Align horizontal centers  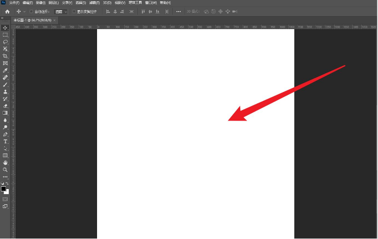(115, 12)
